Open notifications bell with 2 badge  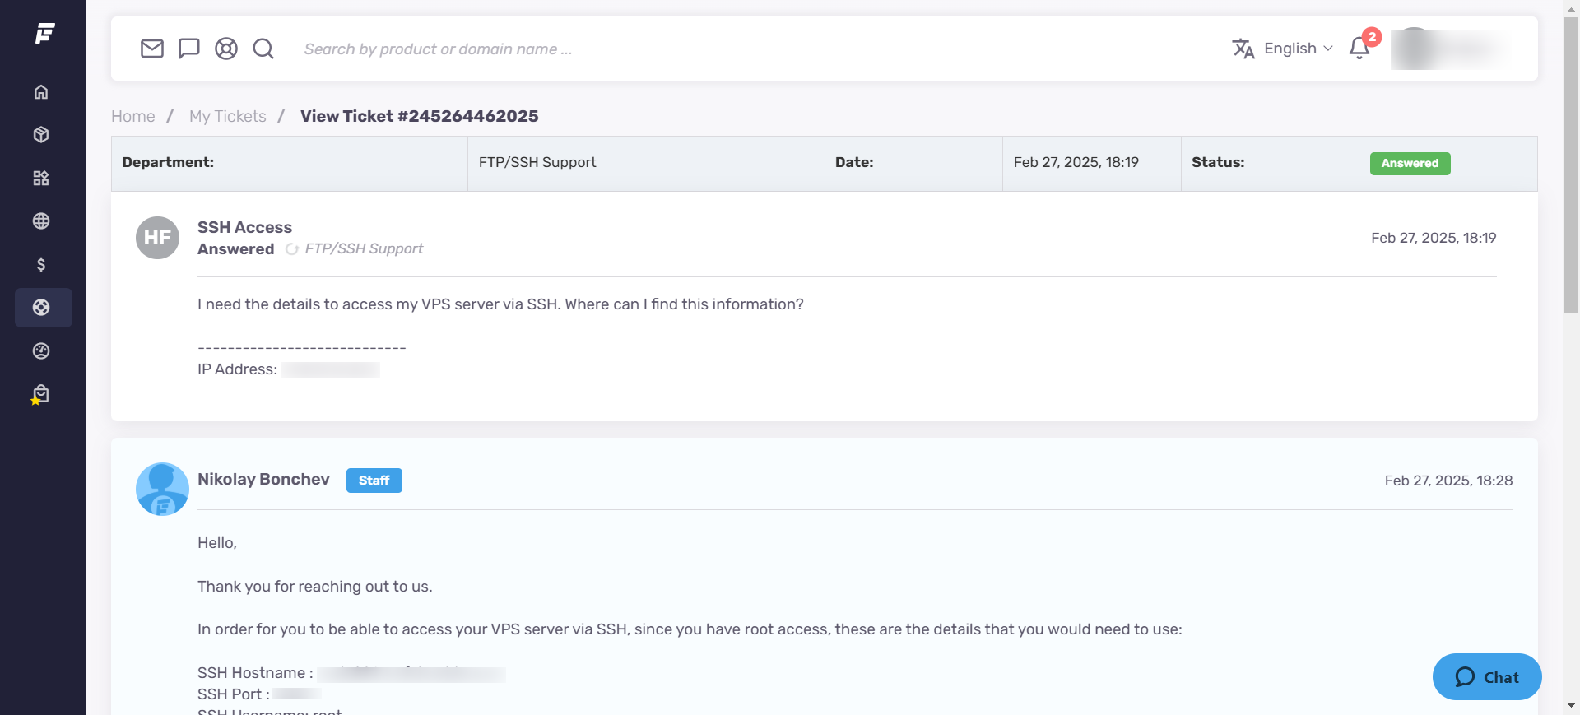pos(1363,46)
